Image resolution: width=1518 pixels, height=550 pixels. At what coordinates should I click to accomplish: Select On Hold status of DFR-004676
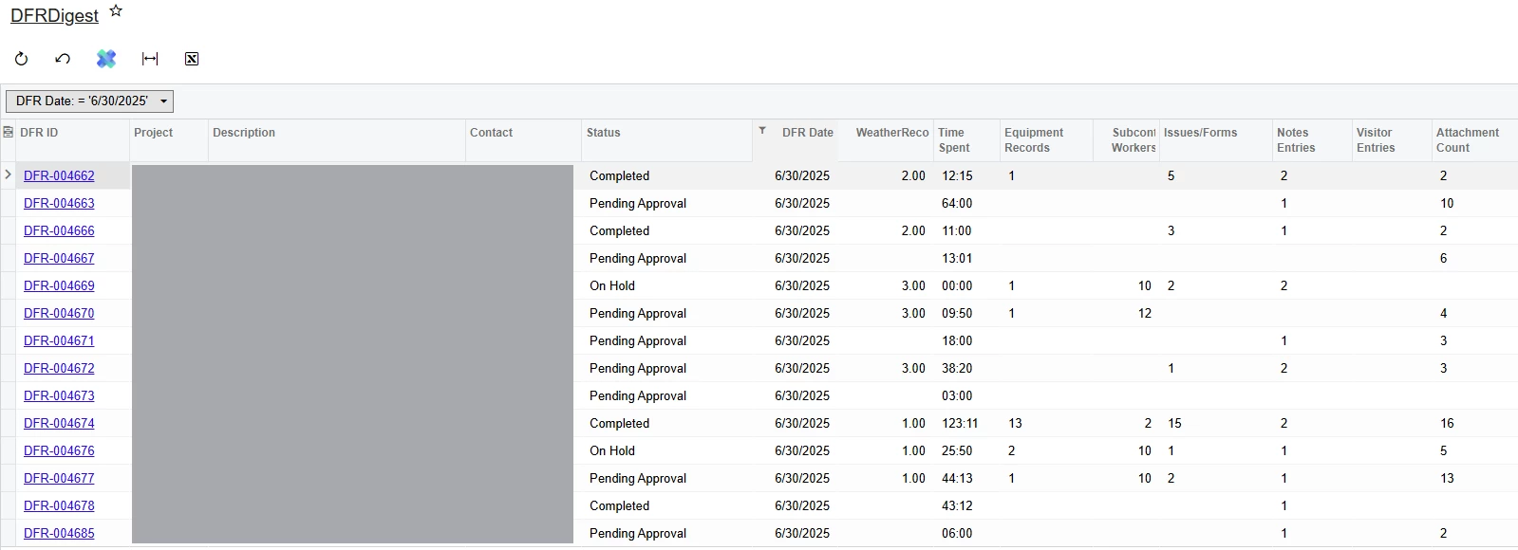(x=612, y=450)
